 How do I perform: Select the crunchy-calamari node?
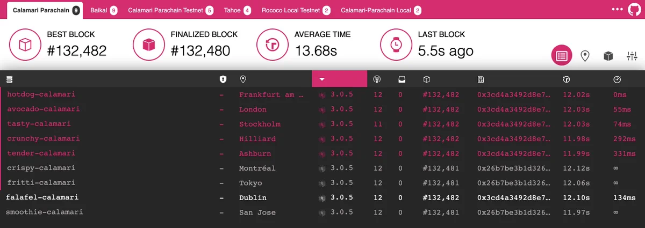pyautogui.click(x=43, y=138)
